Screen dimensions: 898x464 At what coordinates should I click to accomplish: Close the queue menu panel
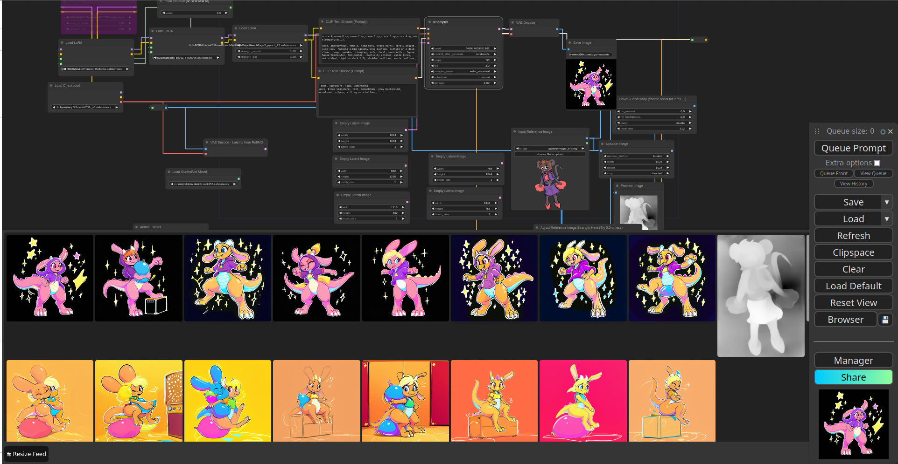point(891,132)
